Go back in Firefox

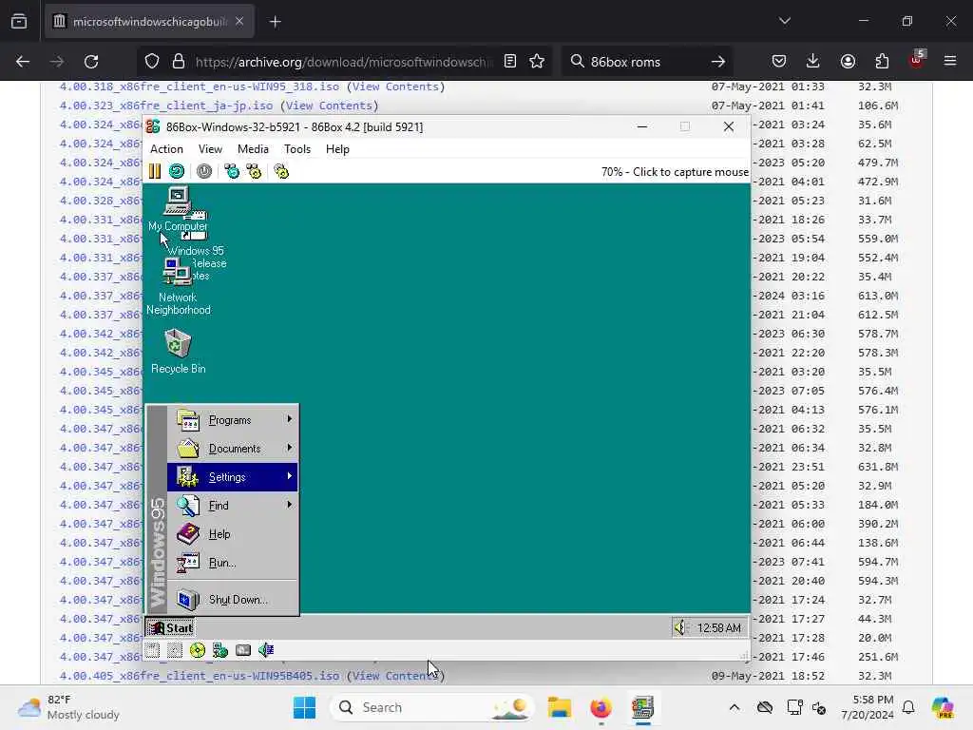[23, 62]
